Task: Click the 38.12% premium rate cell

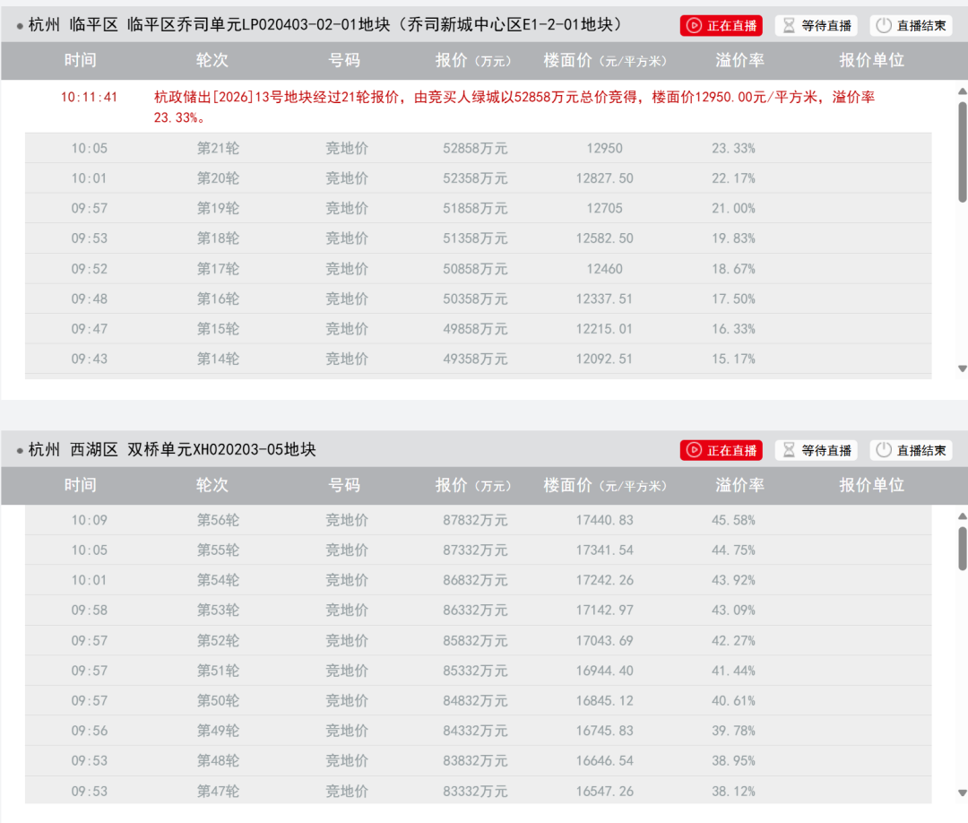Action: click(733, 791)
